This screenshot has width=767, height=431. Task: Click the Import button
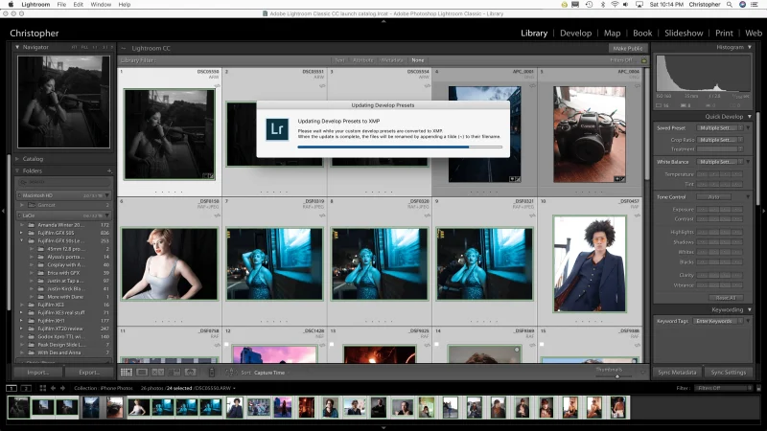click(x=38, y=372)
